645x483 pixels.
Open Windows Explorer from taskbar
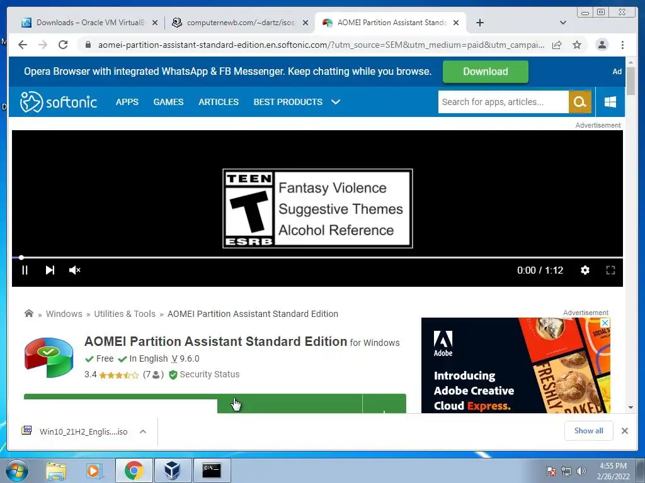click(x=56, y=470)
